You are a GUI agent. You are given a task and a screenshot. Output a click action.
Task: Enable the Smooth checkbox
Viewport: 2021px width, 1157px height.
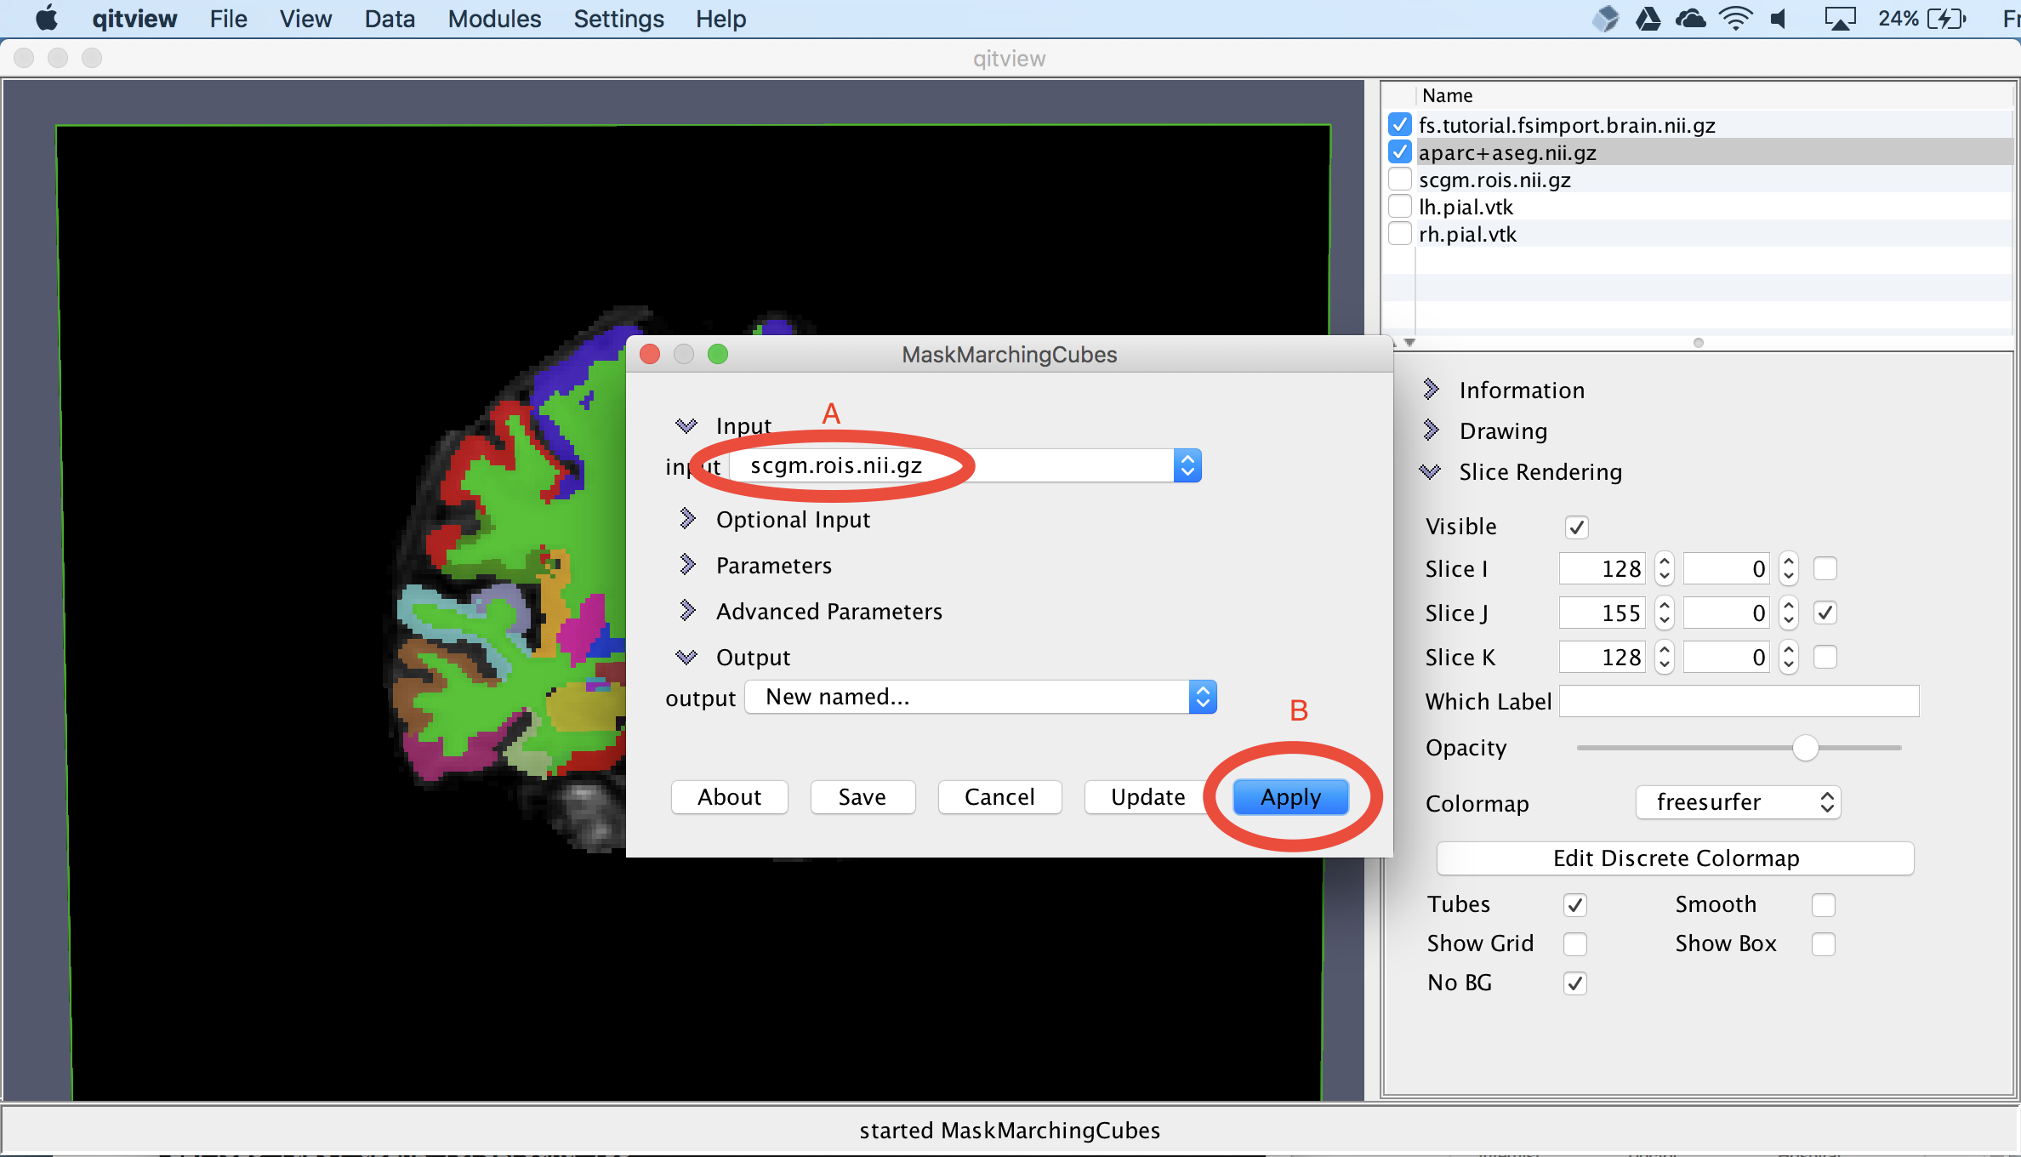[1823, 904]
